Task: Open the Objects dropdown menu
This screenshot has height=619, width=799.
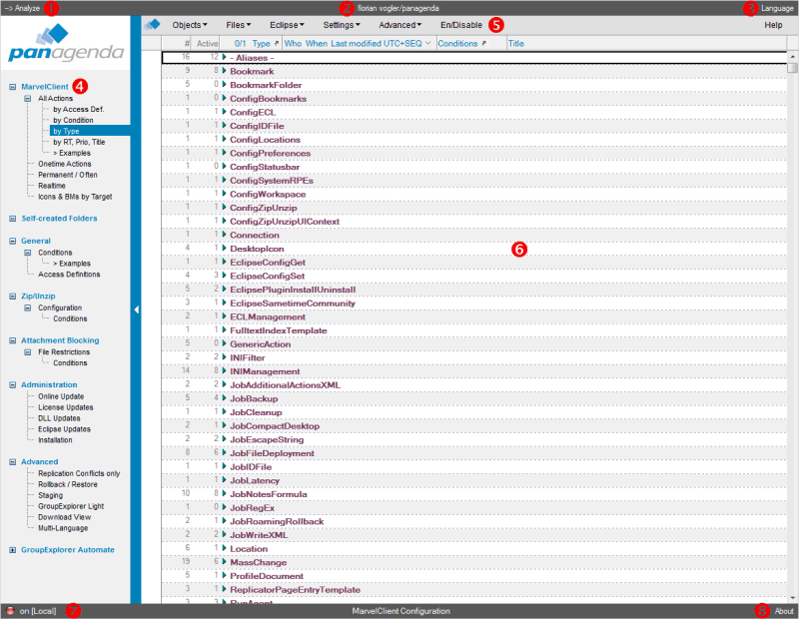Action: point(189,24)
